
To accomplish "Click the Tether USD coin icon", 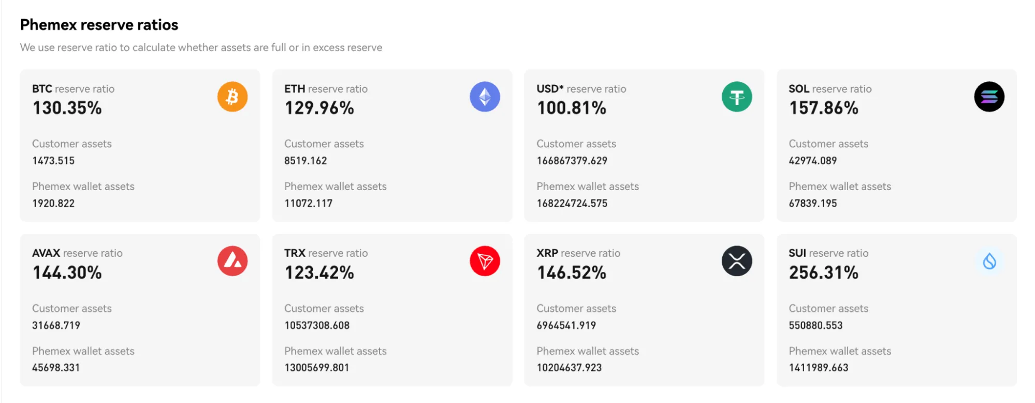I will (x=737, y=97).
